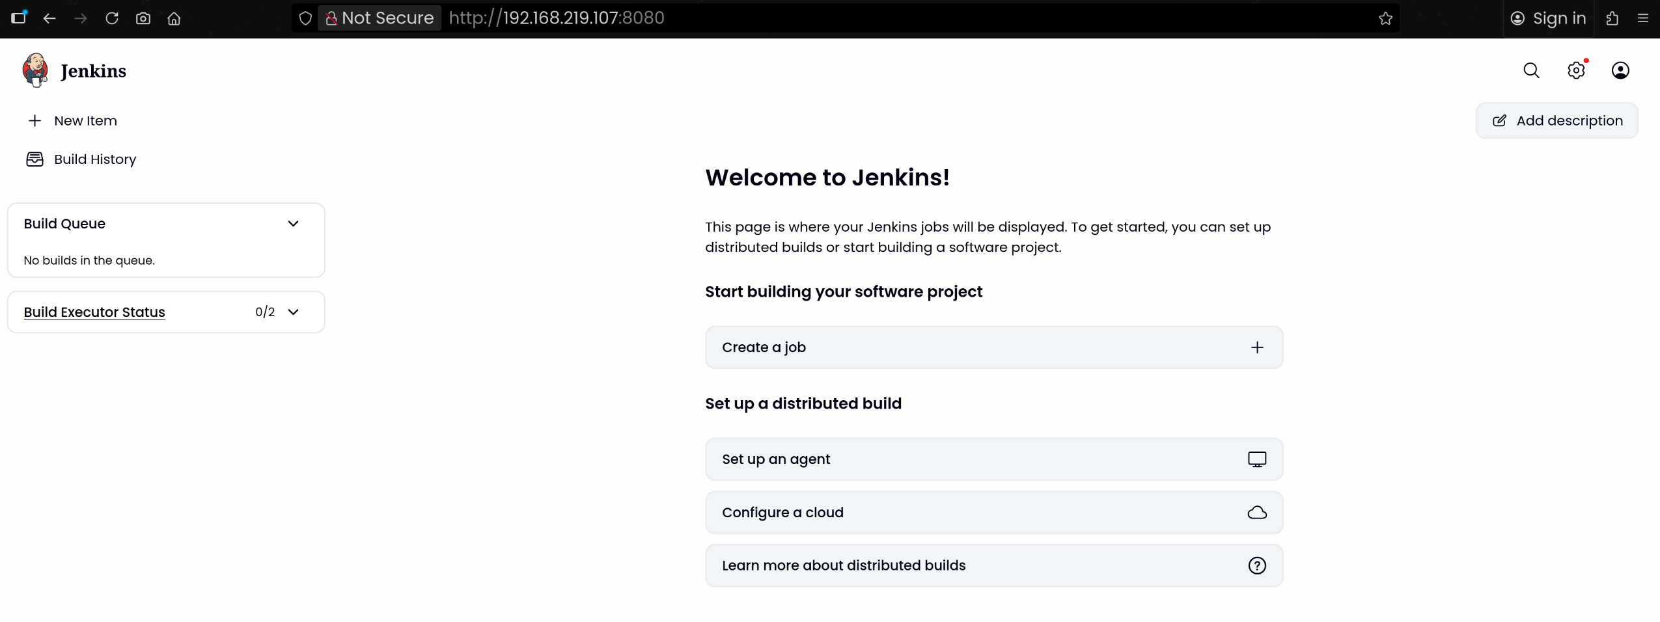Click the Welcome to Jenkins! heading
Viewport: 1660px width, 622px height.
coord(827,178)
